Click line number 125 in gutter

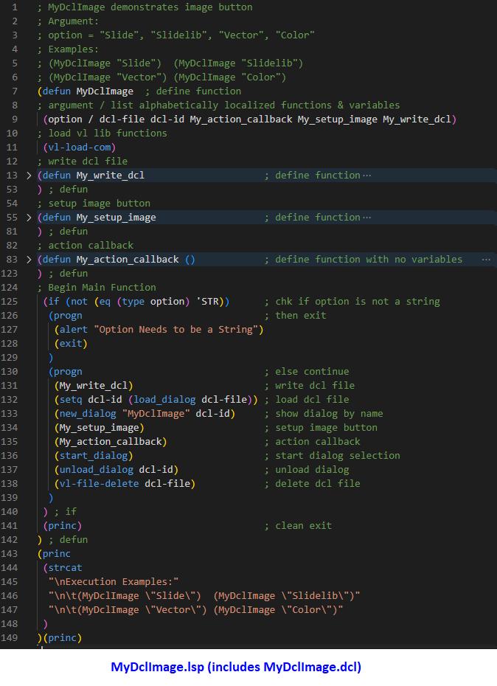[9, 302]
